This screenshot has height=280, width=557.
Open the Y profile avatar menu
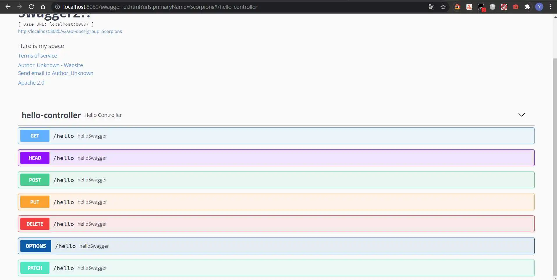pyautogui.click(x=539, y=7)
